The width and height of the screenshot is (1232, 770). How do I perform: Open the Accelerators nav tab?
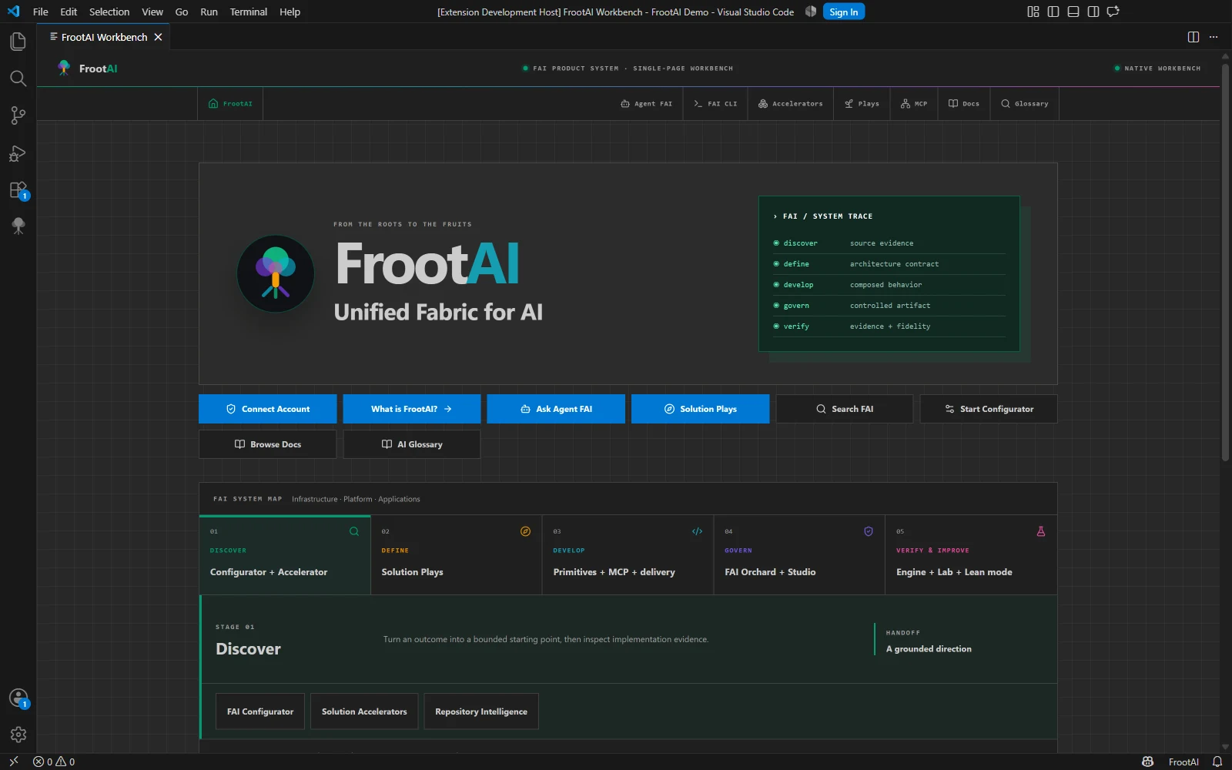point(791,103)
